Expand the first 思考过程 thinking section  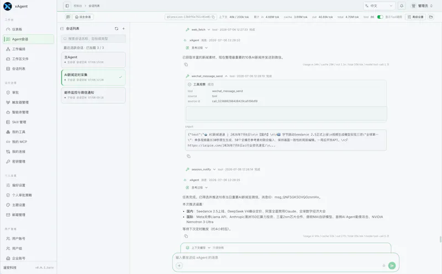(206, 48)
